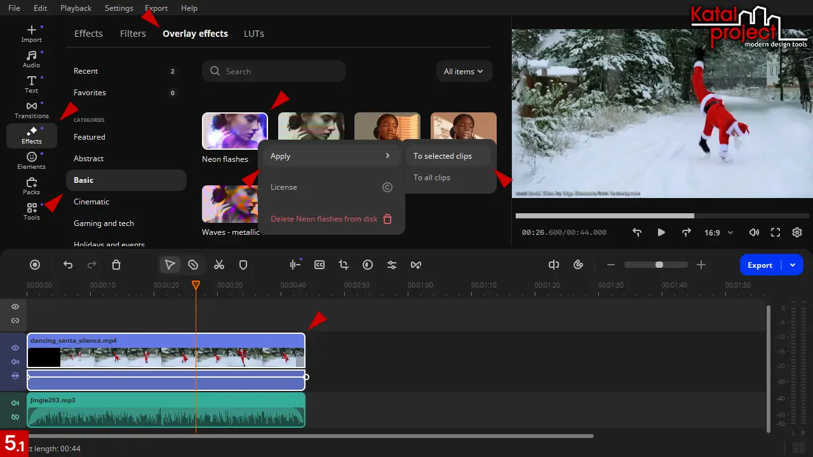Mute the jingle203.mp3 audio track
The width and height of the screenshot is (813, 457).
[x=15, y=403]
